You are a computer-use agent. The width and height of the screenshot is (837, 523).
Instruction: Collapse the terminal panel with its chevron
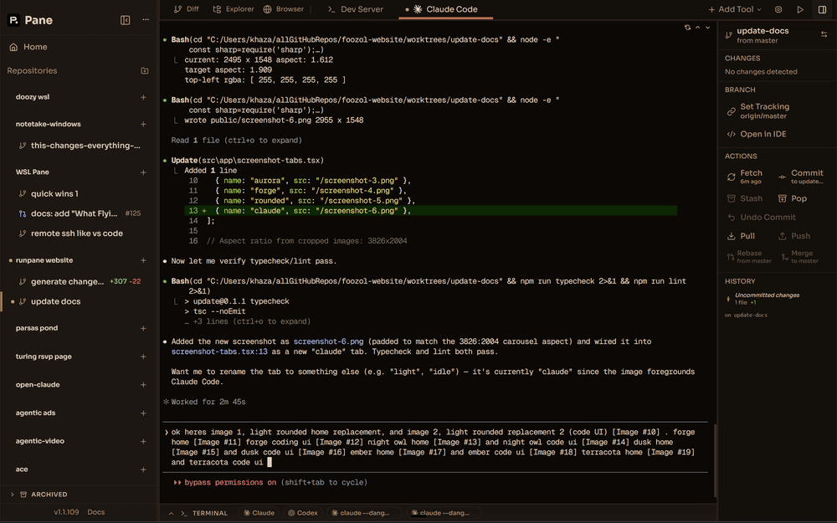point(172,513)
